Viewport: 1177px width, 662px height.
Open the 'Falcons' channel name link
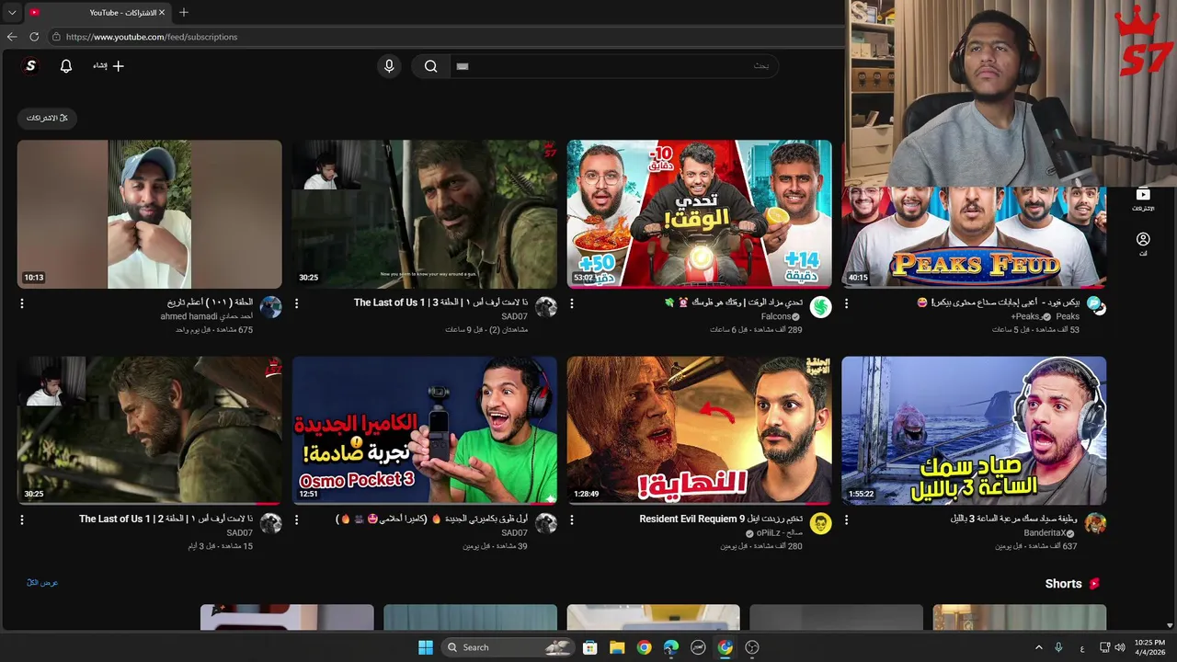776,316
